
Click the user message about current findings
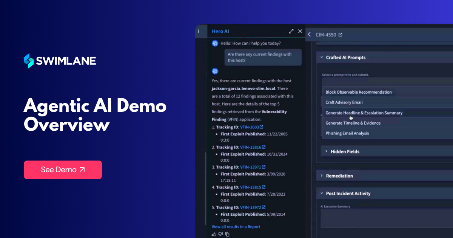(x=263, y=57)
